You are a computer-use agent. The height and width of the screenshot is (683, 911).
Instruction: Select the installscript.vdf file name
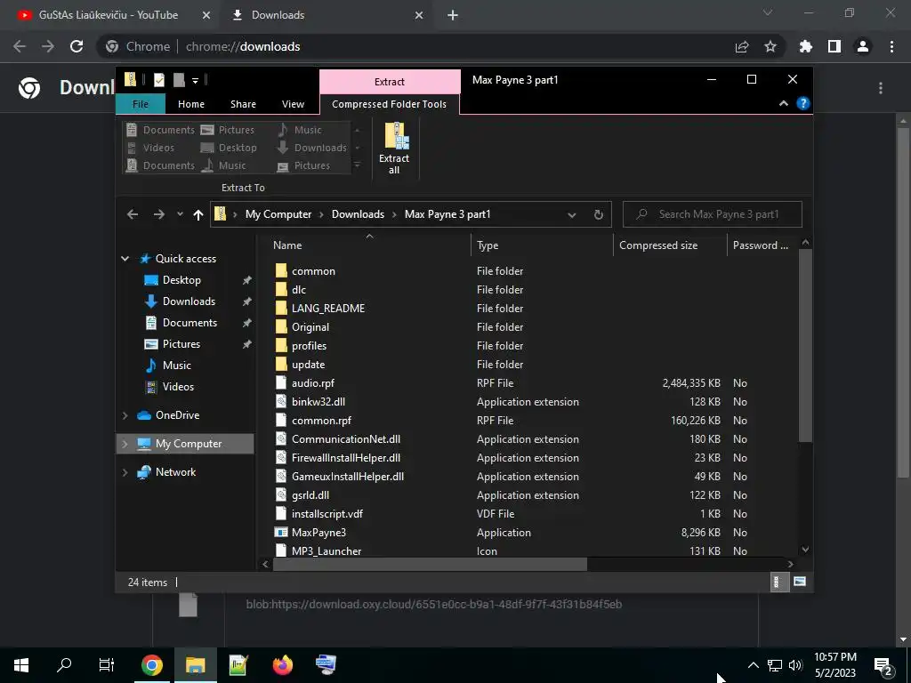point(327,514)
